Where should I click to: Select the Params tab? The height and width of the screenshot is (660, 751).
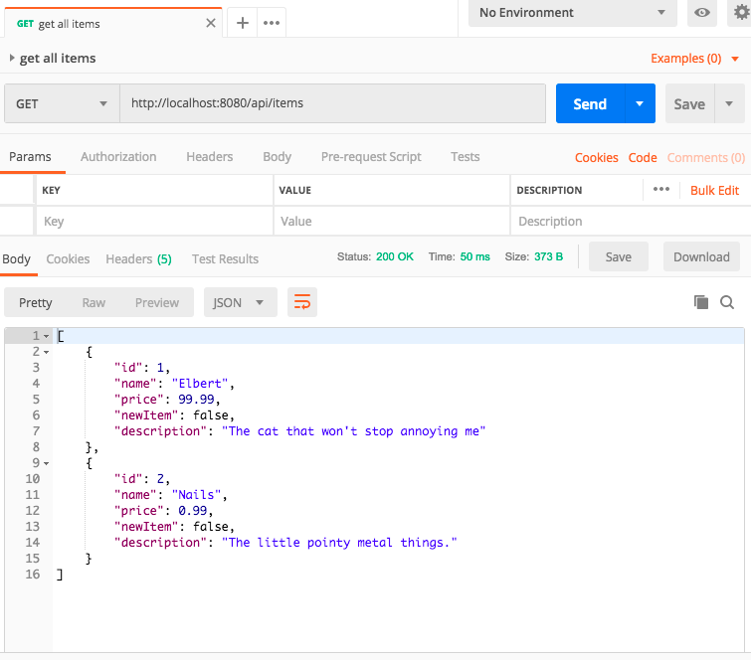click(30, 157)
